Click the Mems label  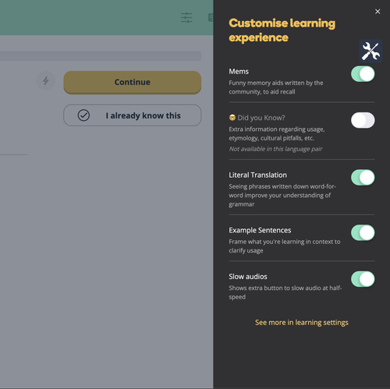point(239,72)
